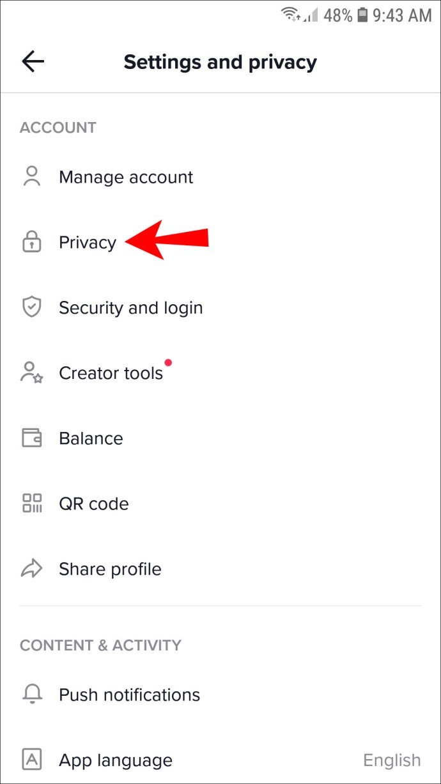Screen dimensions: 441x784
Task: Tap the battery indicator in status bar
Action: tap(362, 15)
